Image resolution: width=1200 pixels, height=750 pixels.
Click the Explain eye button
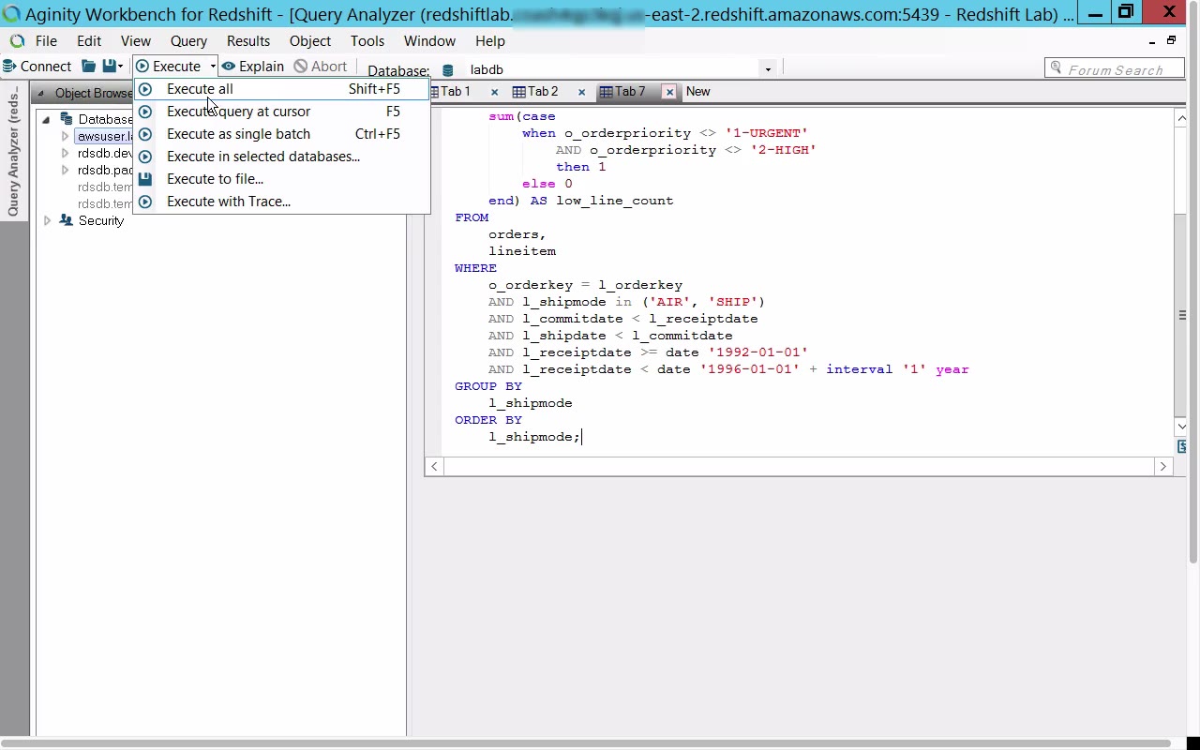[x=253, y=67]
